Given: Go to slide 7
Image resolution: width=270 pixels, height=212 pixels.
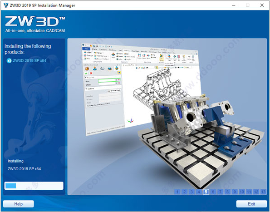Looking at the screenshot, I should 220,192.
